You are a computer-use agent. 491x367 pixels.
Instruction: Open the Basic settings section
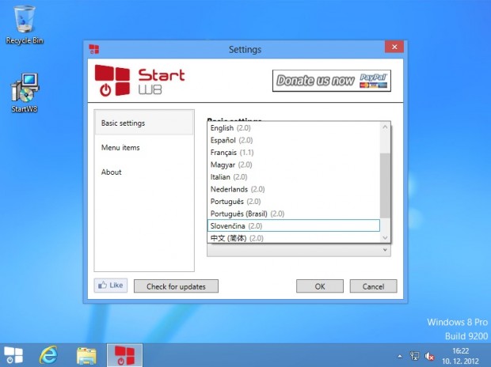[x=144, y=123]
